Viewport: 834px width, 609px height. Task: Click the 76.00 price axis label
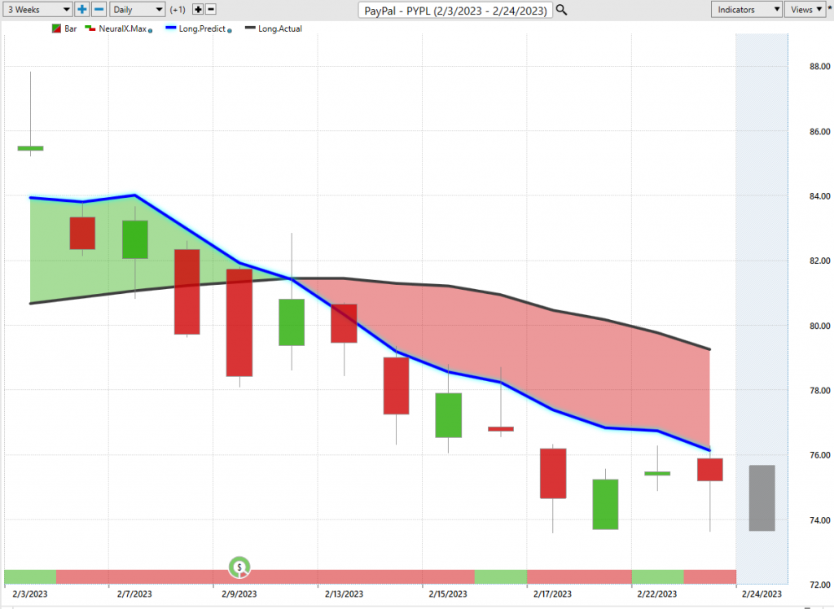pos(819,455)
